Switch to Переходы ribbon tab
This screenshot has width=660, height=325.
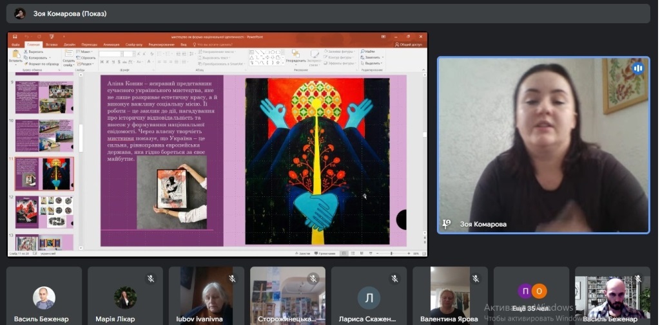pos(89,44)
